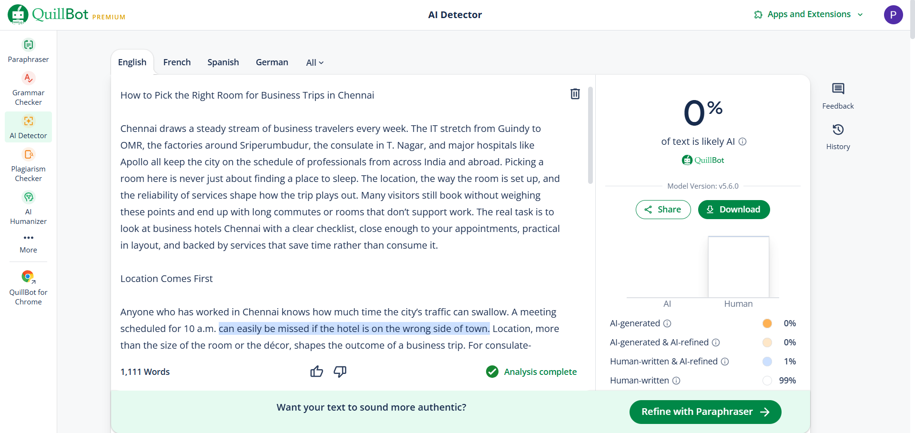
Task: Open the profile avatar P menu
Action: [893, 15]
